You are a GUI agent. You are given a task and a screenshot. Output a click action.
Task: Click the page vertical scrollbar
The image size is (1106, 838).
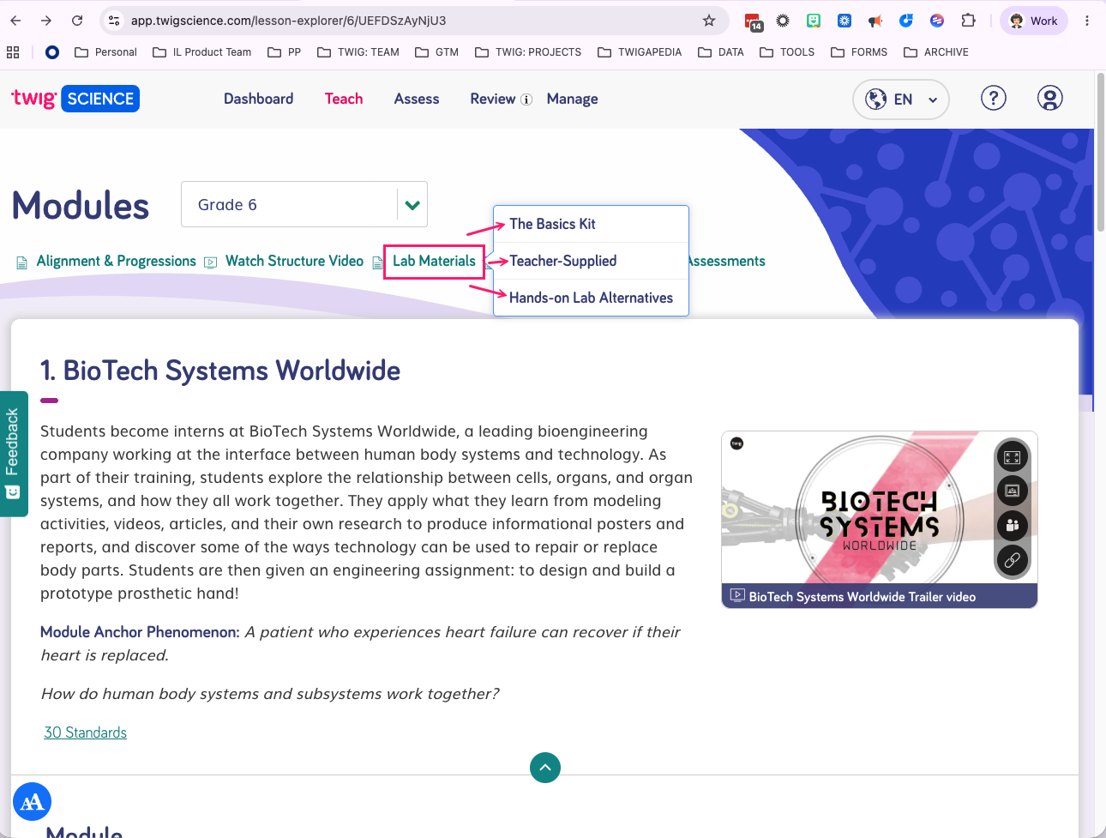click(1100, 152)
